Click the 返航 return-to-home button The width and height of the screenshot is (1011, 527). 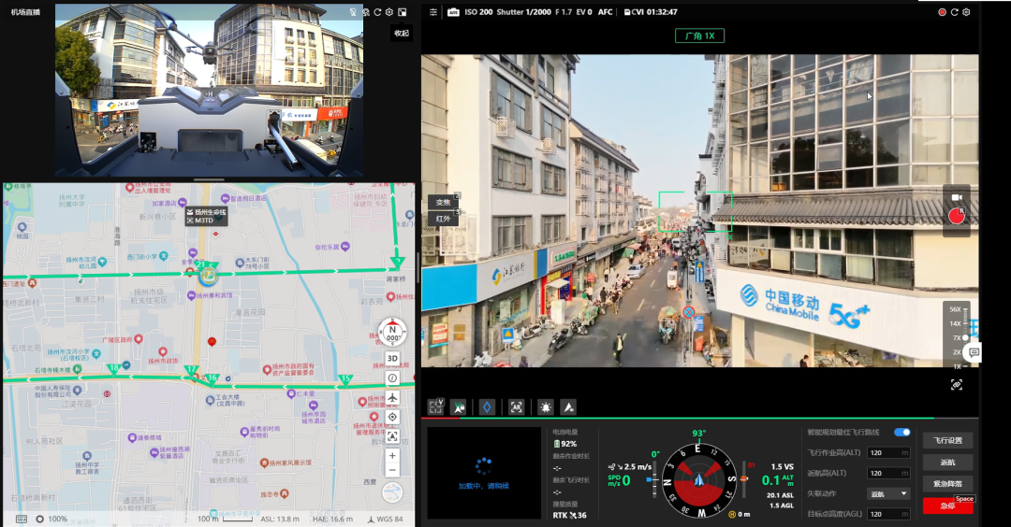pyautogui.click(x=947, y=462)
